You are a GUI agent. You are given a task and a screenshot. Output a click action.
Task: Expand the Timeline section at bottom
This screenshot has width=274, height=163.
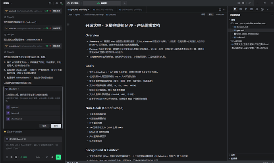(234, 159)
